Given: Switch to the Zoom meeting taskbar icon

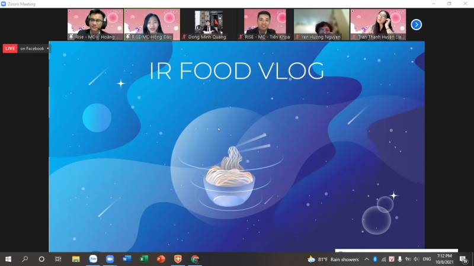Looking at the screenshot, I should click(x=93, y=259).
